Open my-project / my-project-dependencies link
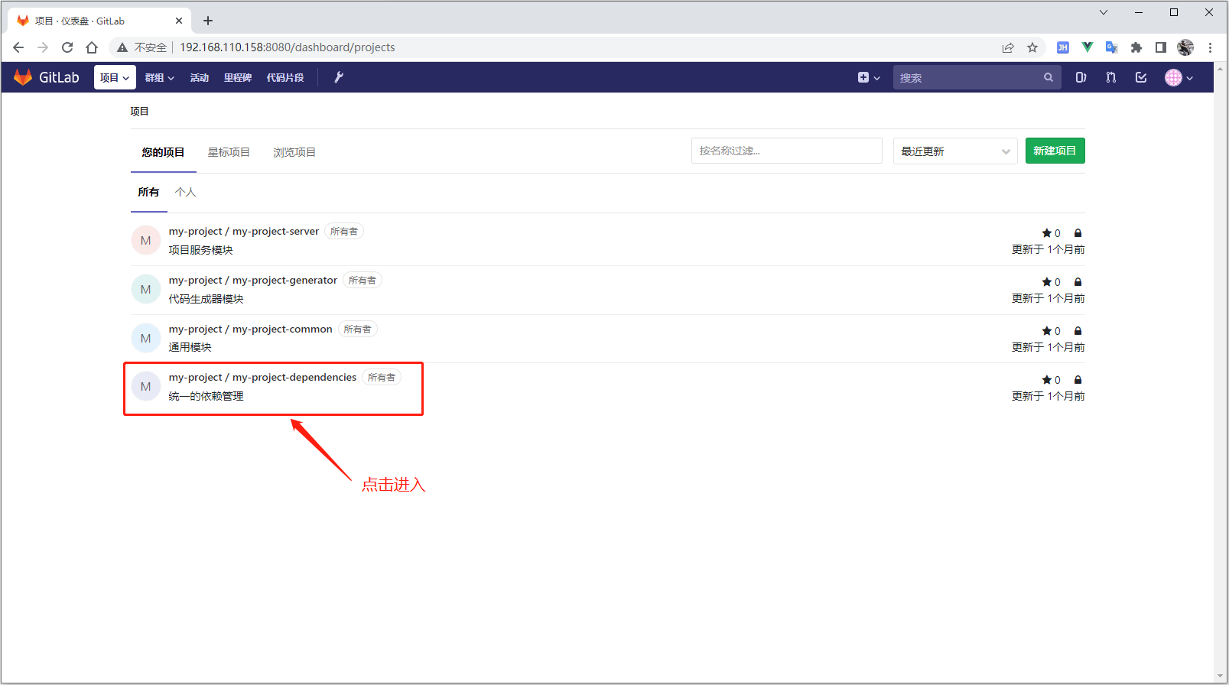This screenshot has width=1229, height=685. 262,378
